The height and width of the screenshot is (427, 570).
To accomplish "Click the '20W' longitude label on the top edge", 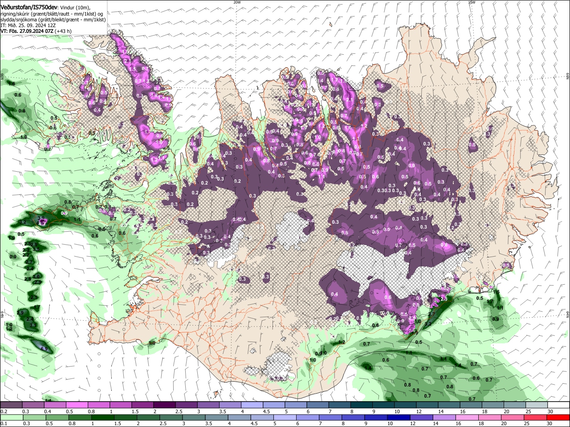I will pos(237,2).
